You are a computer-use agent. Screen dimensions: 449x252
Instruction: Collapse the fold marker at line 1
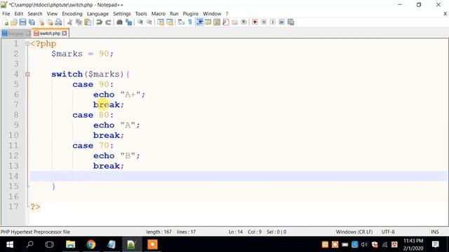[x=27, y=43]
